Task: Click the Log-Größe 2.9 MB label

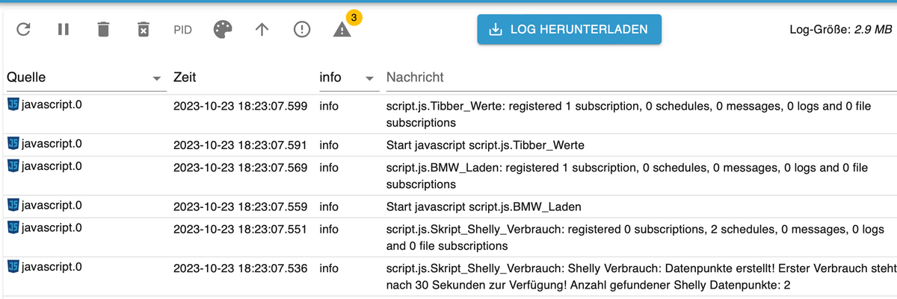Action: pos(840,30)
